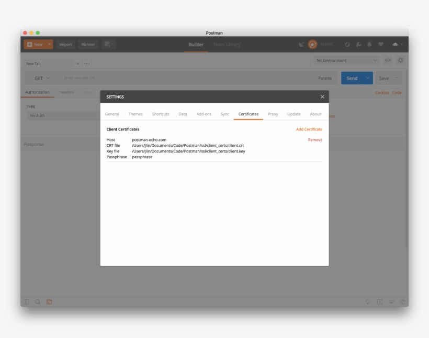Click the Params button
The height and width of the screenshot is (338, 429).
(x=325, y=78)
